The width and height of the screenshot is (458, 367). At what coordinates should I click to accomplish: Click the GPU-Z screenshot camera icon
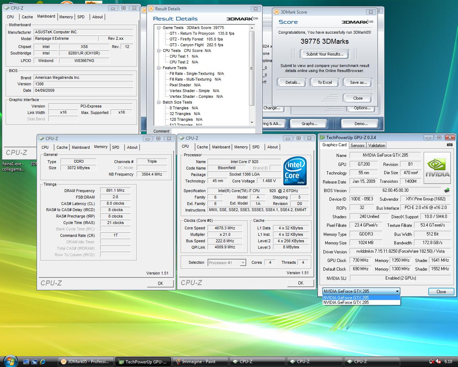click(x=449, y=145)
